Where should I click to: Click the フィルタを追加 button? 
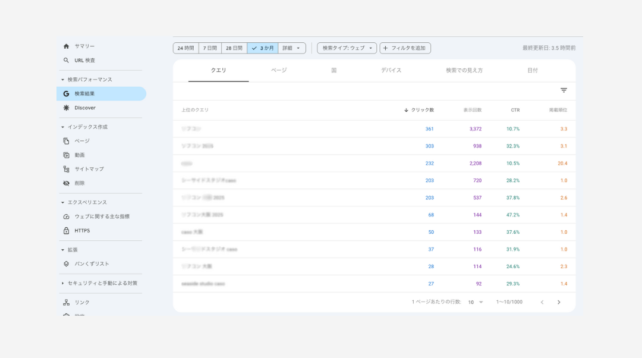click(405, 48)
